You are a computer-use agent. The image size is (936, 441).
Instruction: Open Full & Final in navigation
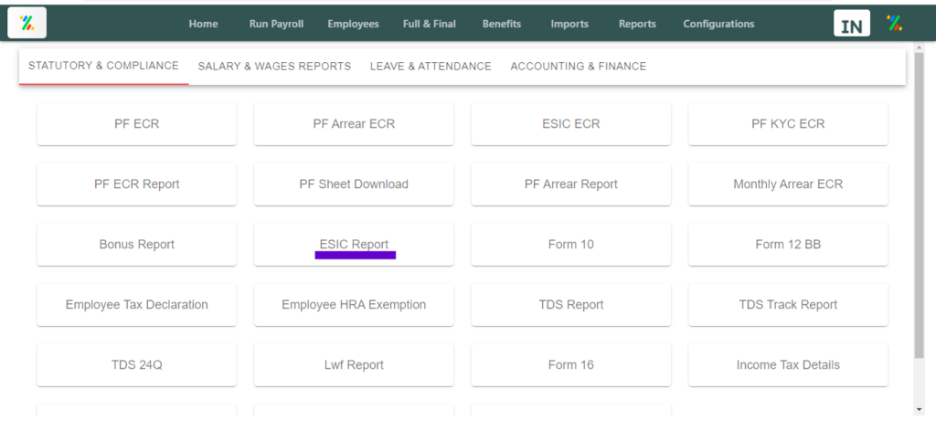click(430, 24)
